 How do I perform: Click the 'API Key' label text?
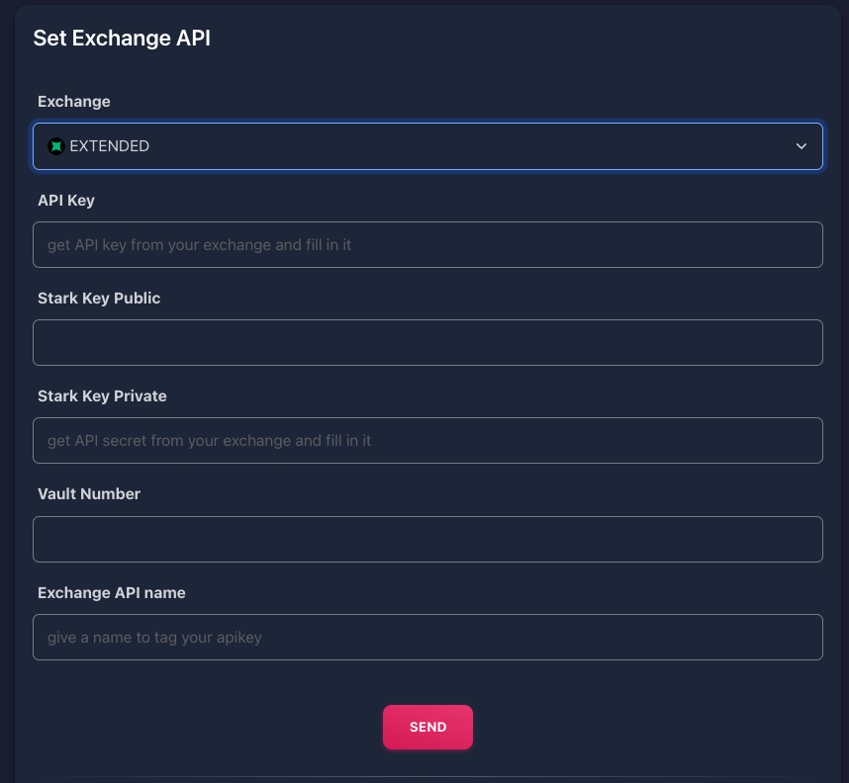click(66, 201)
